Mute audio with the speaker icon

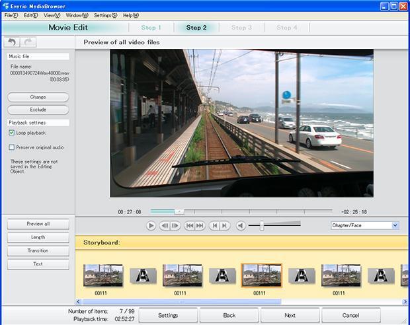241,226
